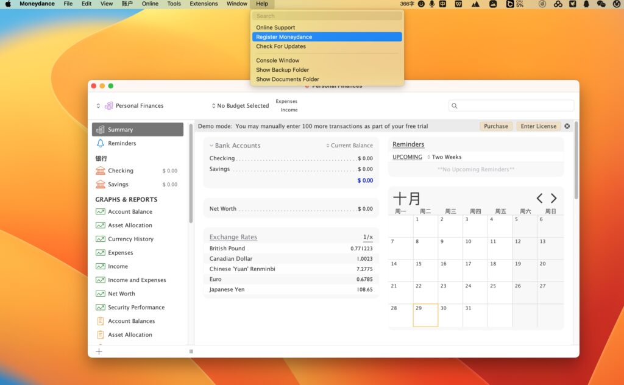Show UPCOMING reminders

[x=406, y=157]
